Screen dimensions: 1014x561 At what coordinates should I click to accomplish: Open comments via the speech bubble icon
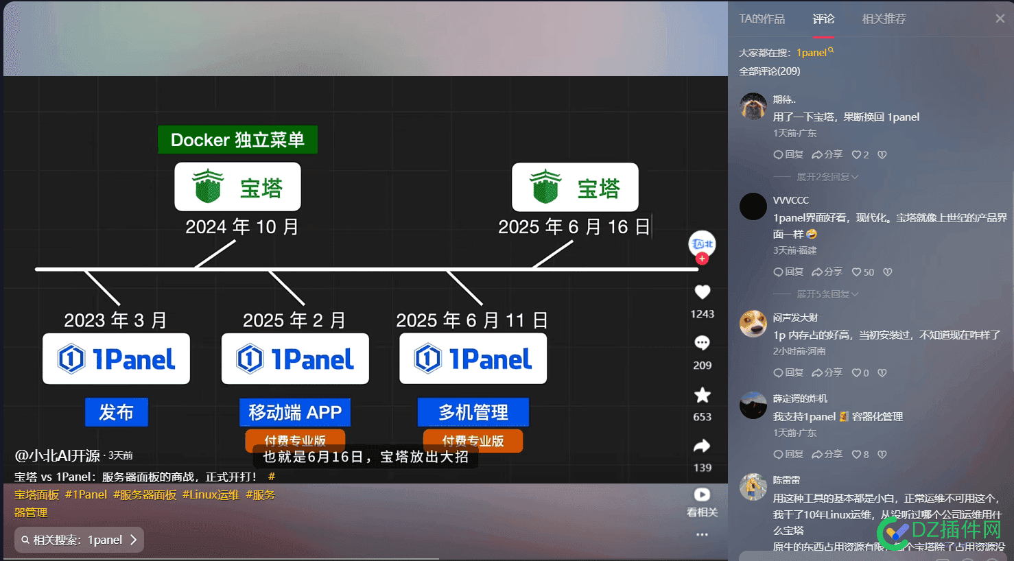pyautogui.click(x=702, y=342)
